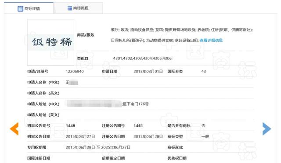Viewport: 281px width, 163px height.
Task: Click the 国际注册日期 label
Action: tap(39, 158)
